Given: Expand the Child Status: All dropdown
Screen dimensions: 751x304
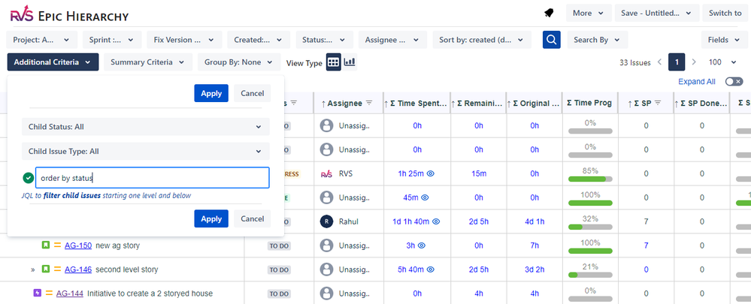Looking at the screenshot, I should tap(146, 127).
